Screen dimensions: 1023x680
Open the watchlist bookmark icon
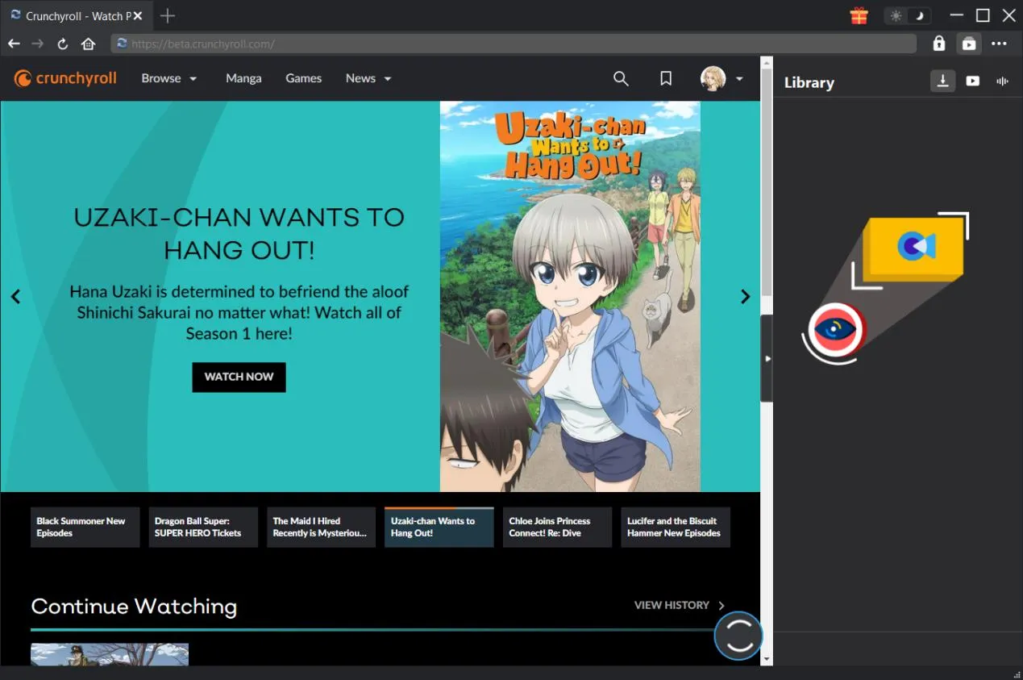click(x=666, y=78)
